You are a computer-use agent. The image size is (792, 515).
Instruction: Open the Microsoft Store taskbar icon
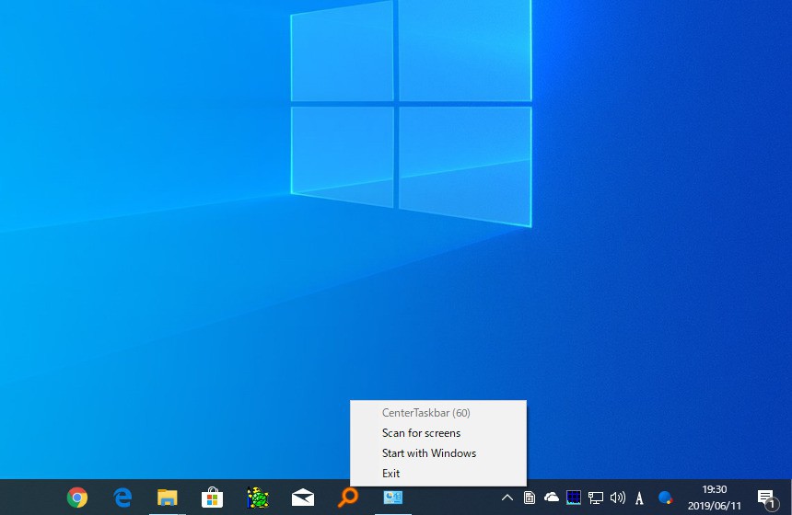(x=212, y=498)
